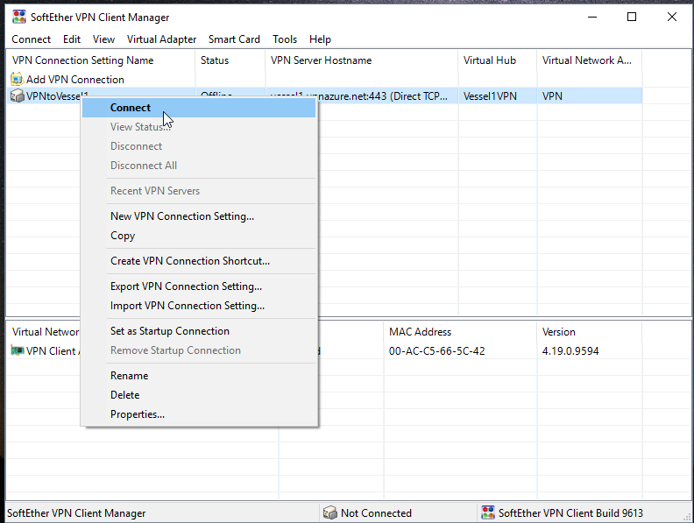Screen dimensions: 694x523
Task: Sort by Virtual Network A... column header
Action: 590,60
